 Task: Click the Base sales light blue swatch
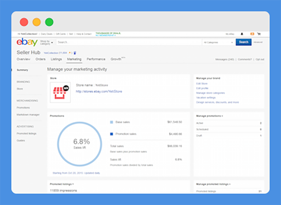pos(111,122)
